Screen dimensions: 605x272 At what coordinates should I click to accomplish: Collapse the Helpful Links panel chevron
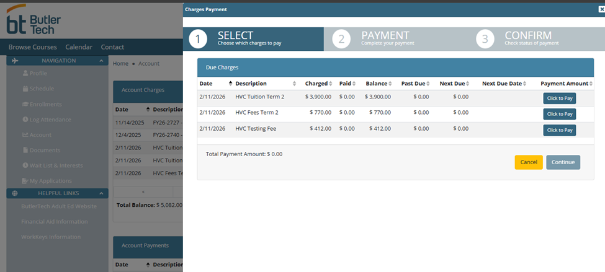(x=101, y=193)
